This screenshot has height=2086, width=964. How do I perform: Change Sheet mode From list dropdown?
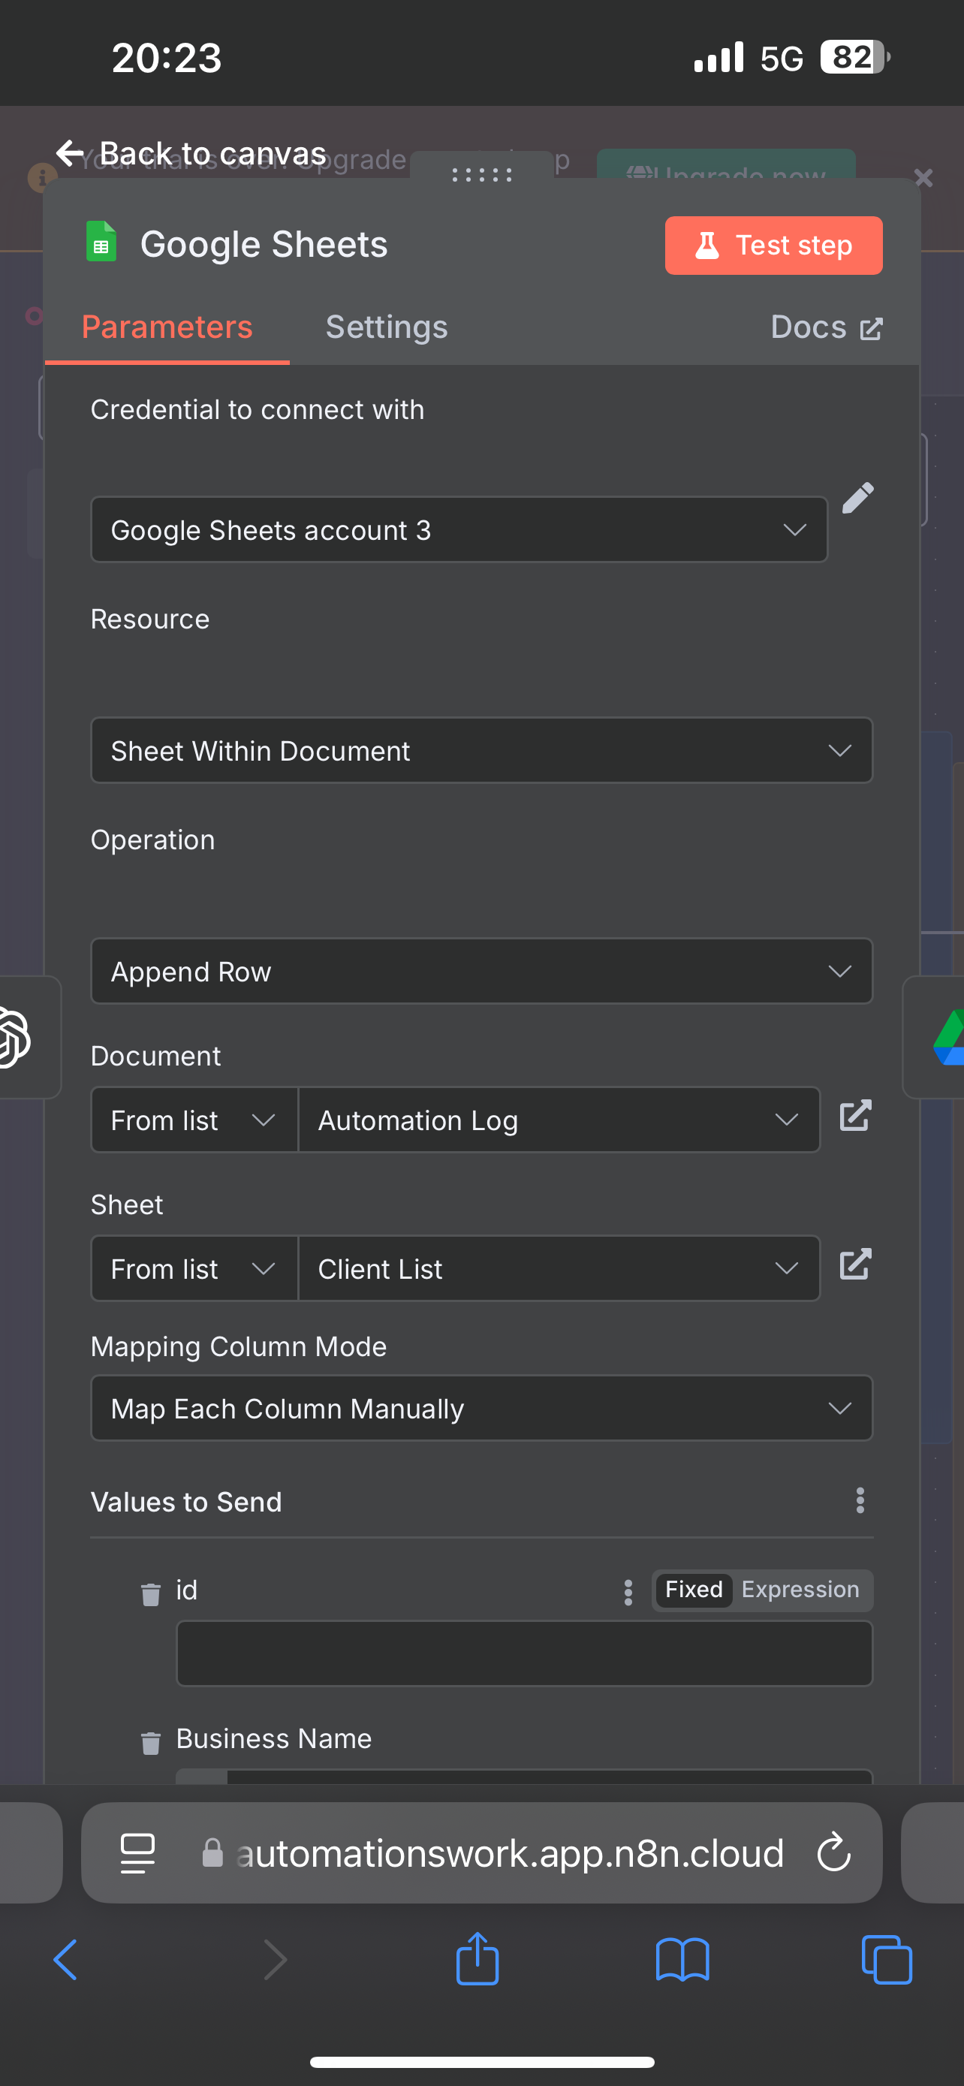(x=194, y=1268)
